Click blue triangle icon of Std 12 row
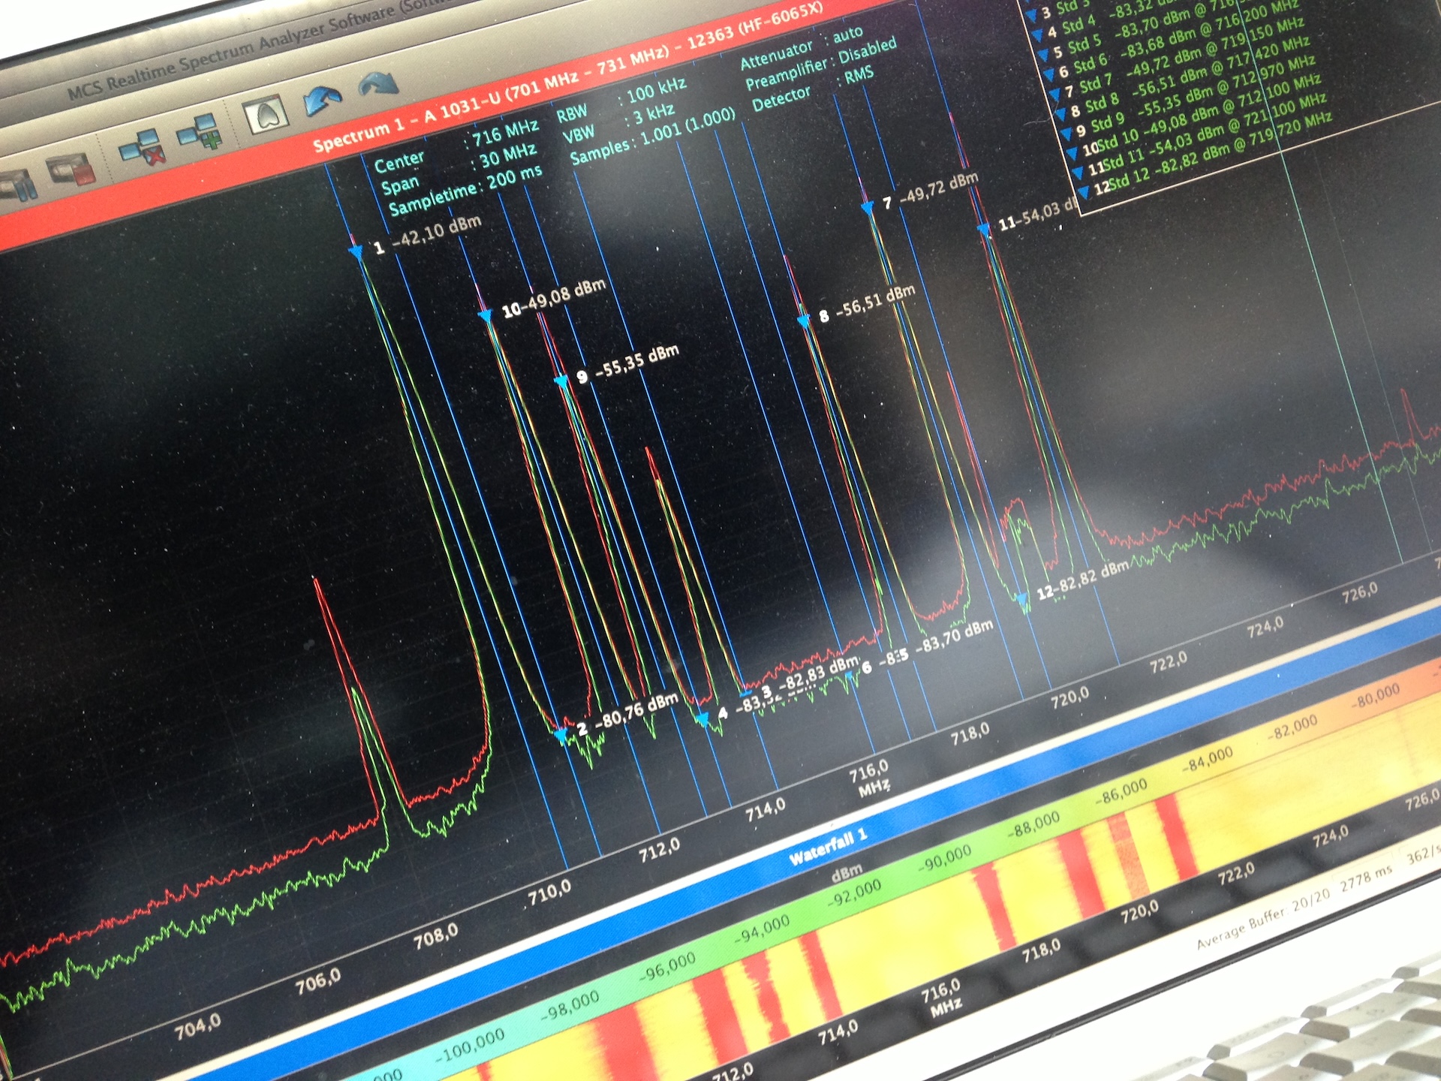The width and height of the screenshot is (1441, 1081). pos(1084,191)
